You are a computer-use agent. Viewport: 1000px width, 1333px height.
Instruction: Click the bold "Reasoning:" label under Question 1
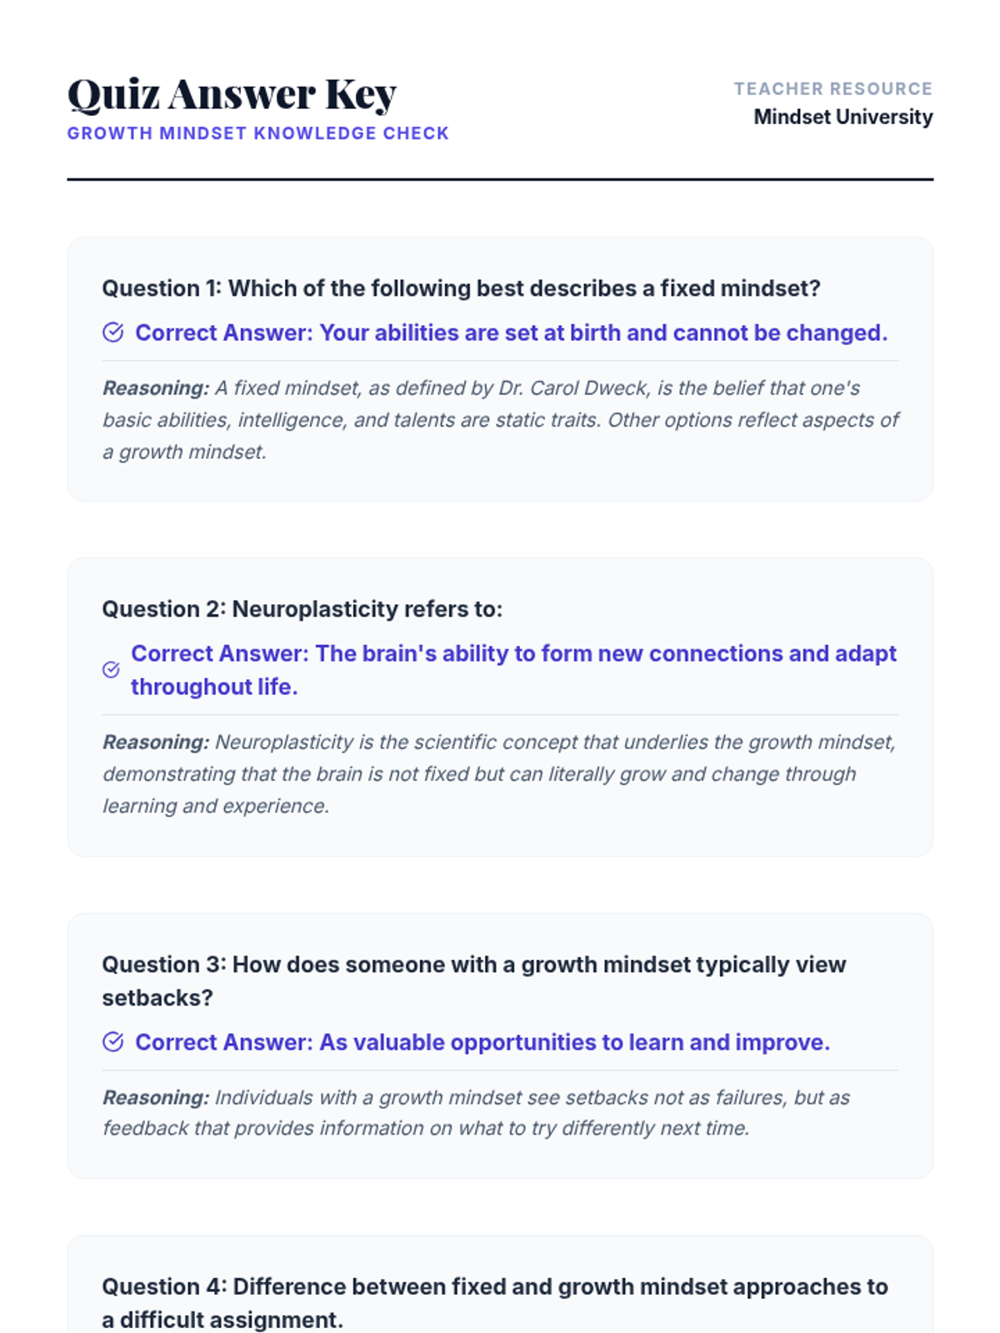coord(156,388)
